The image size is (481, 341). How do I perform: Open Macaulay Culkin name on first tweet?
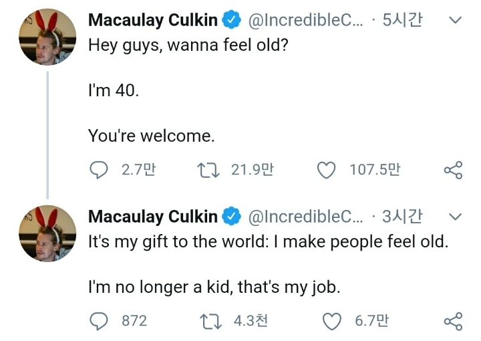pyautogui.click(x=153, y=21)
